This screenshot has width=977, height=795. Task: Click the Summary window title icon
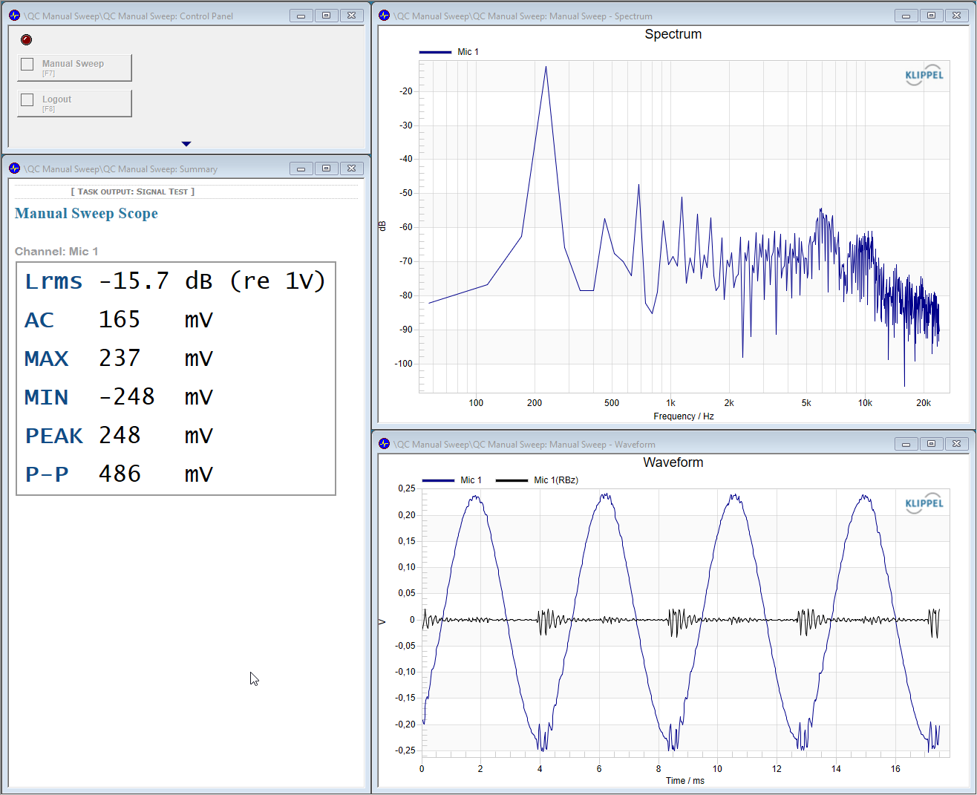point(14,169)
